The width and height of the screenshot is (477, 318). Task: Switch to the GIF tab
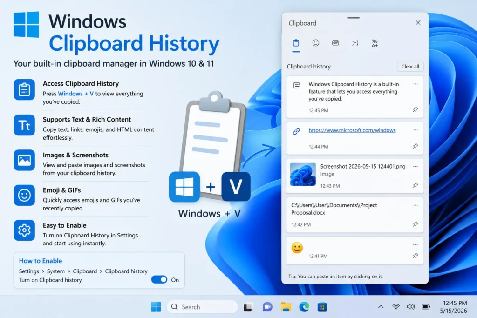(335, 43)
